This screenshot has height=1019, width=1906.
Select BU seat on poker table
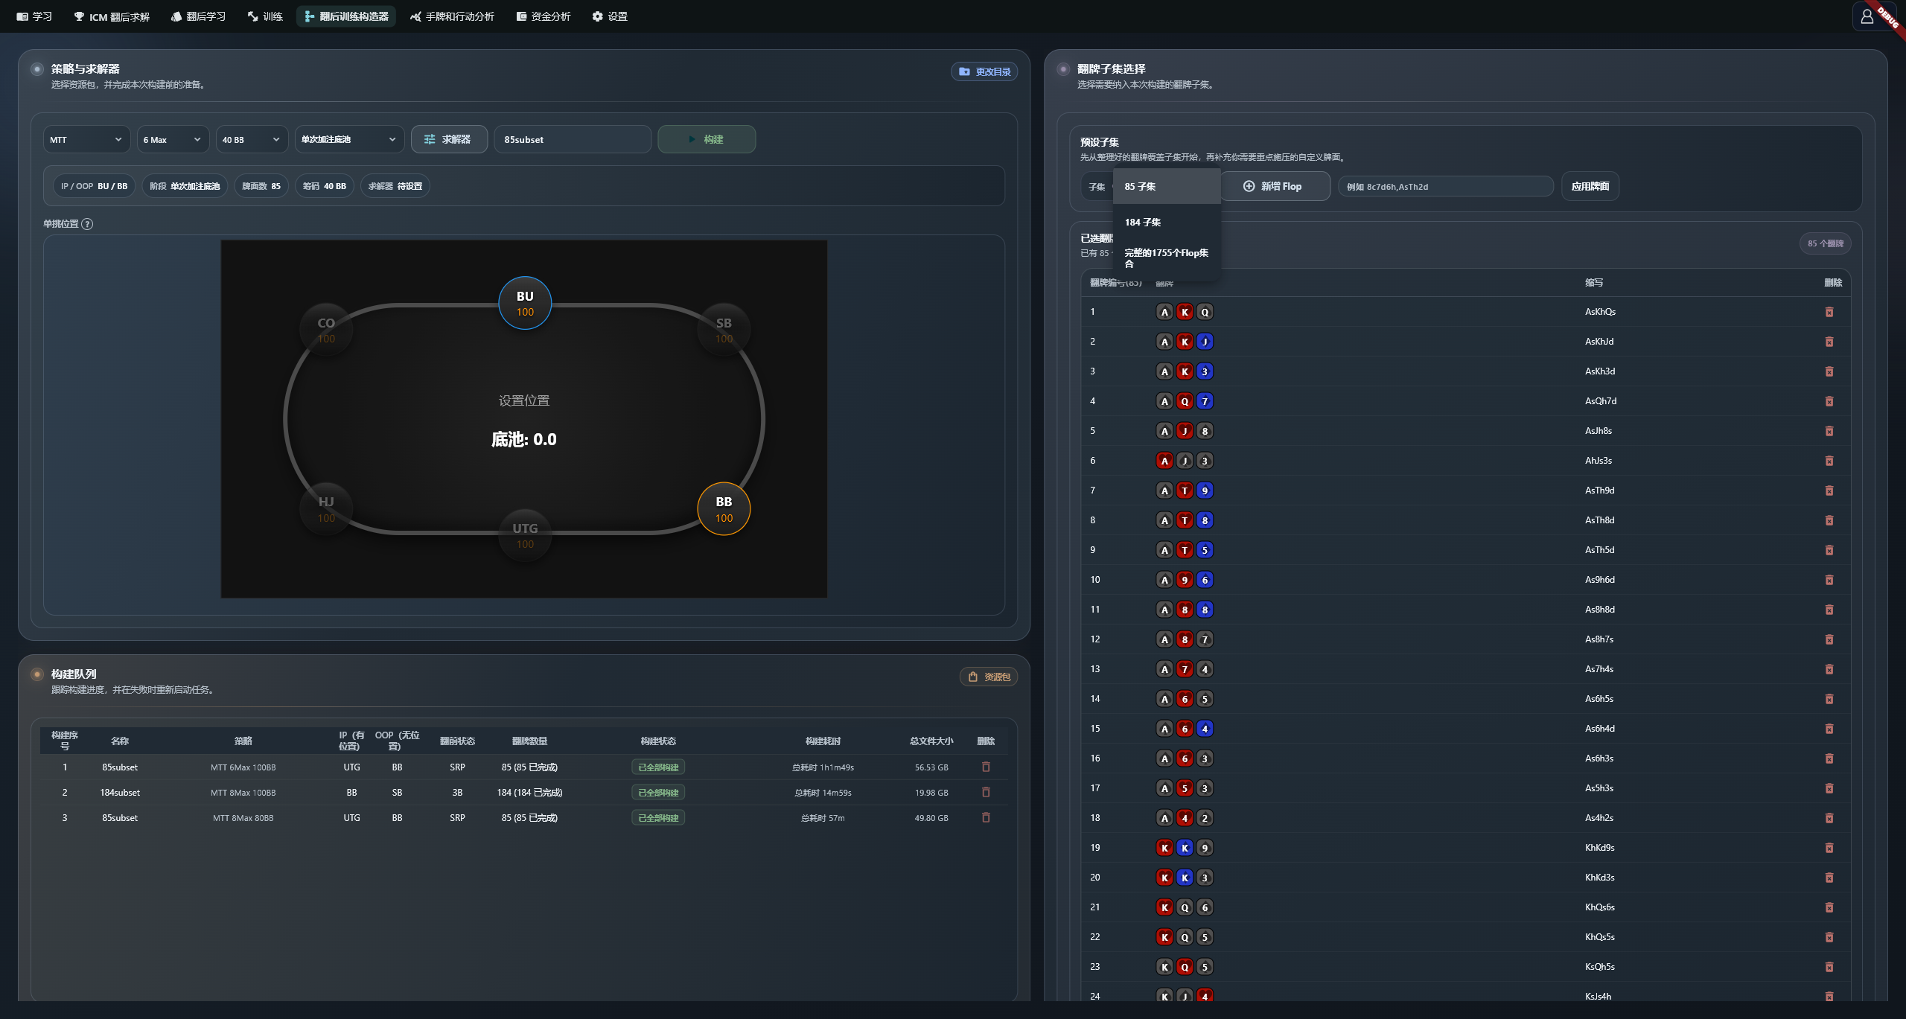coord(525,303)
